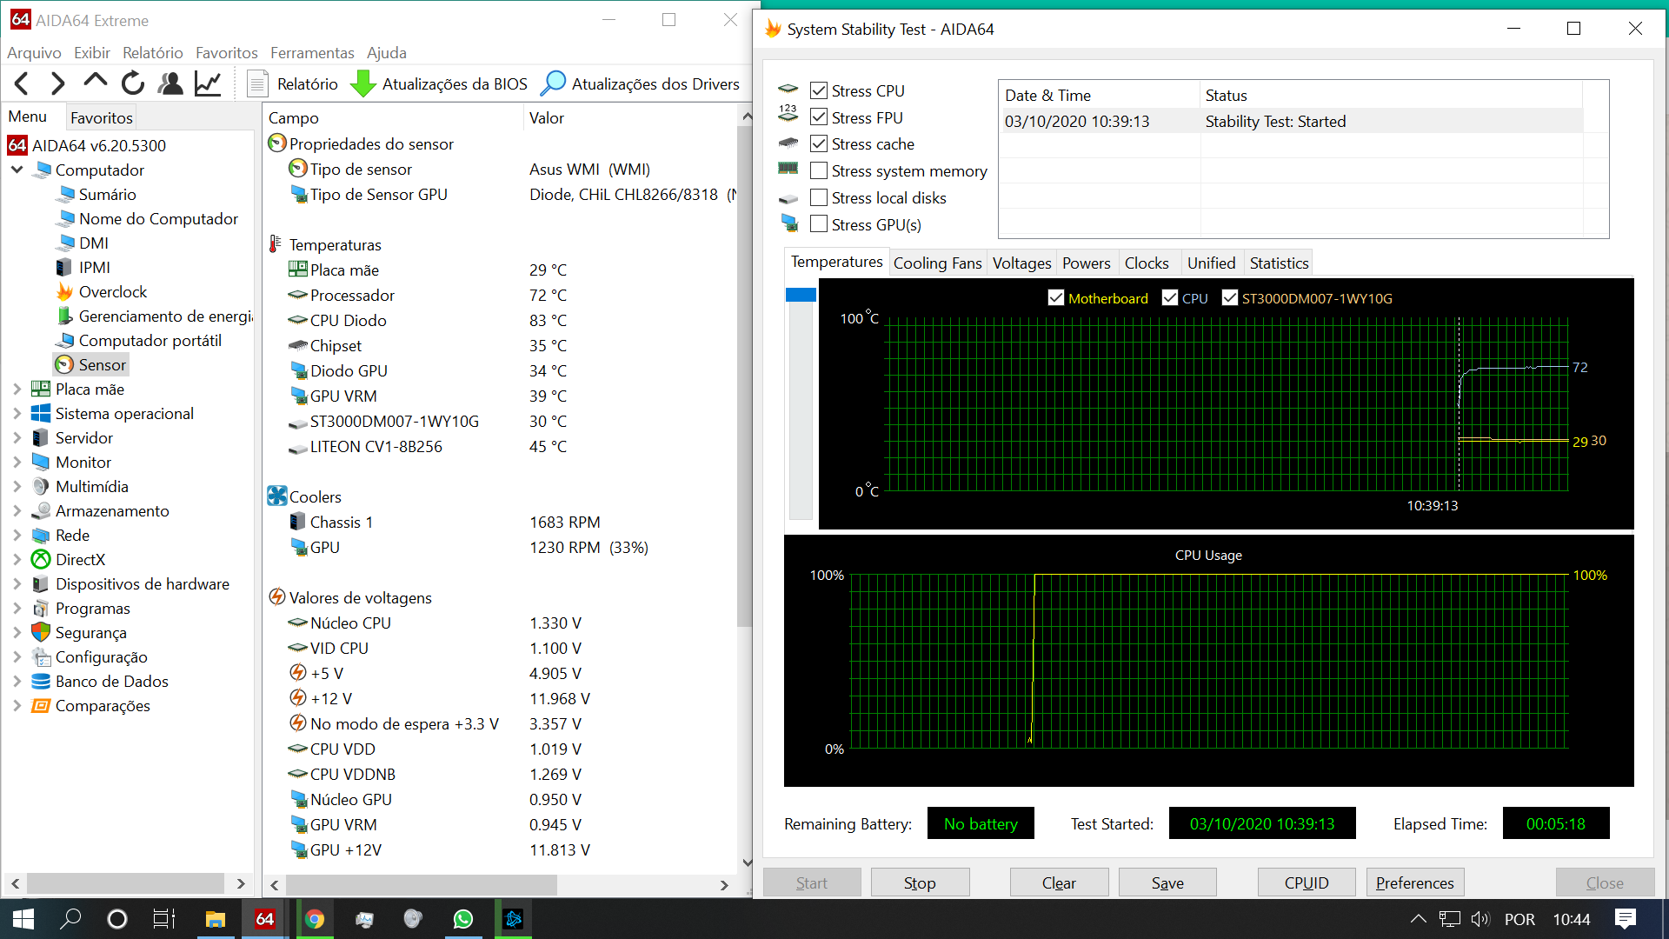Select Sumário in the Computador tree
Screen dimensions: 1669x939
tap(96, 195)
